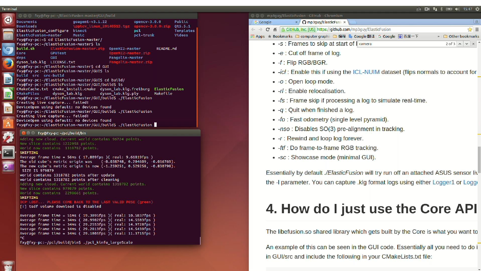Open the clock showing 15:47
481x271 pixels.
(x=468, y=9)
